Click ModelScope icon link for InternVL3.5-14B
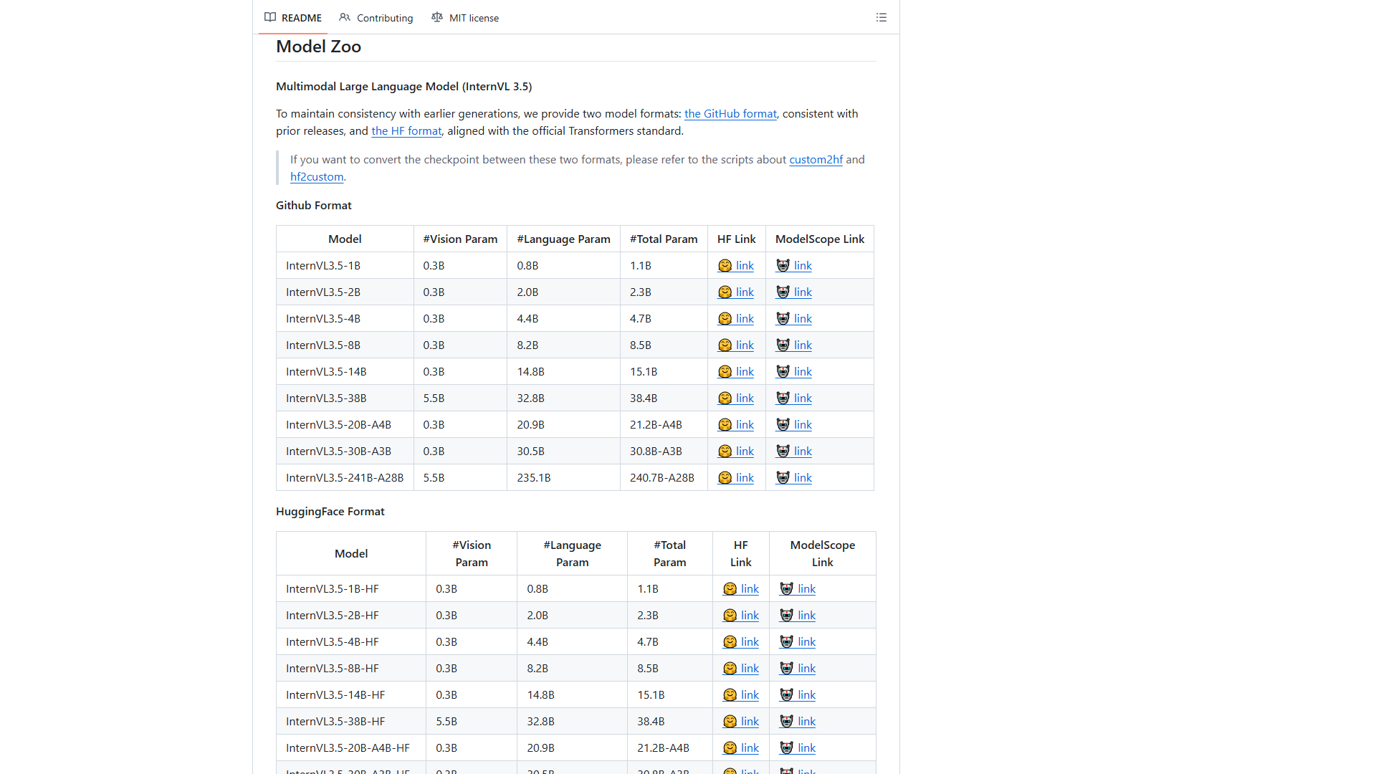Image resolution: width=1376 pixels, height=774 pixels. pos(794,371)
